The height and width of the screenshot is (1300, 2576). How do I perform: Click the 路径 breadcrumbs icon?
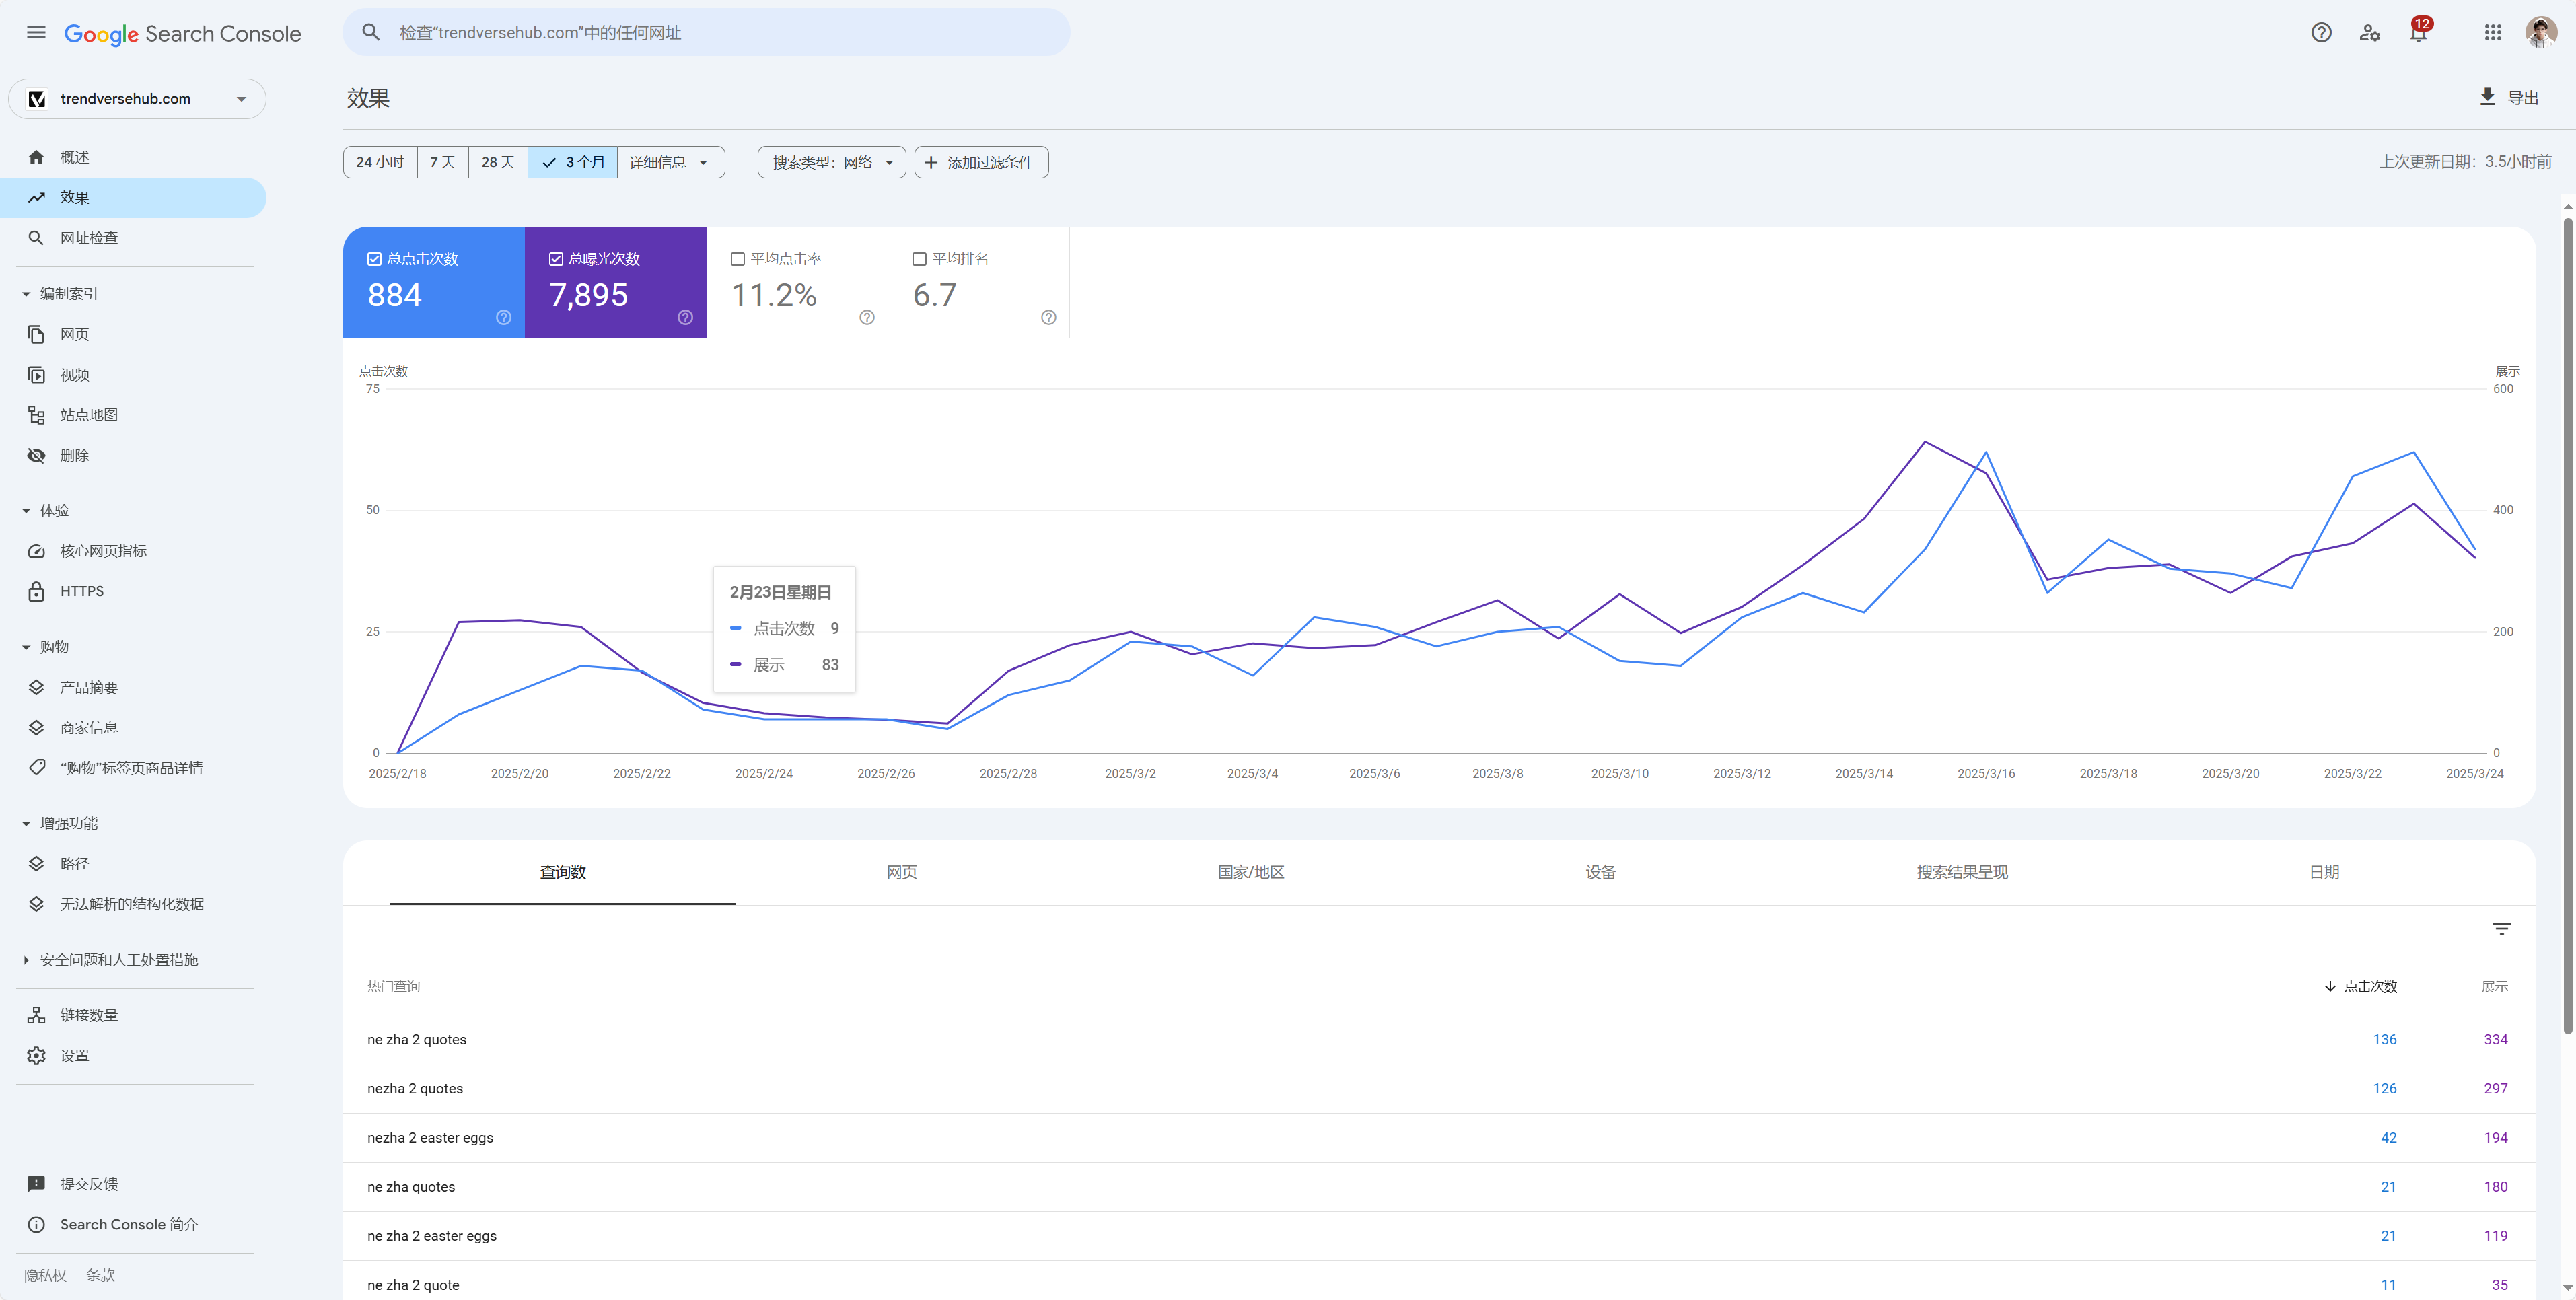[x=36, y=864]
